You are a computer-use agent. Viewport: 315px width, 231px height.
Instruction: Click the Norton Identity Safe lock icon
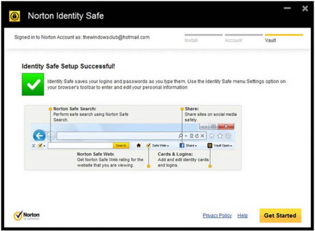click(15, 16)
